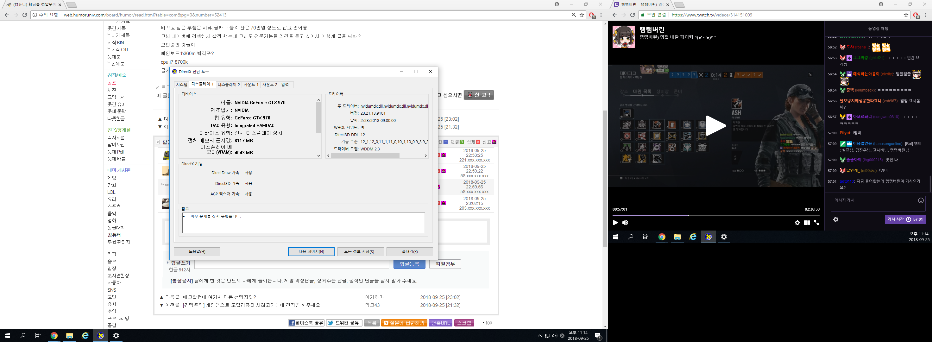Click 모든 정보 저장(S)... button
Screen dimensions: 932x342
coord(360,251)
